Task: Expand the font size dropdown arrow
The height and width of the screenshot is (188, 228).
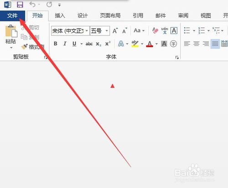Action: click(x=107, y=31)
